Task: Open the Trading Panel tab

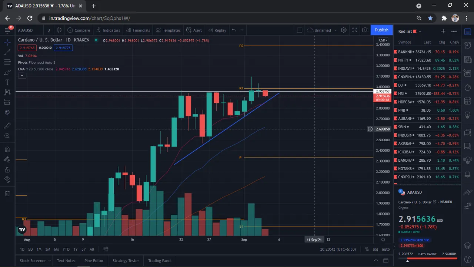Action: click(x=160, y=261)
